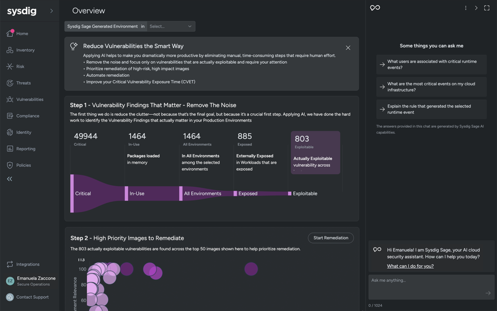This screenshot has width=497, height=311.
Task: Follow the 'What can I do for you?' link
Action: point(410,266)
